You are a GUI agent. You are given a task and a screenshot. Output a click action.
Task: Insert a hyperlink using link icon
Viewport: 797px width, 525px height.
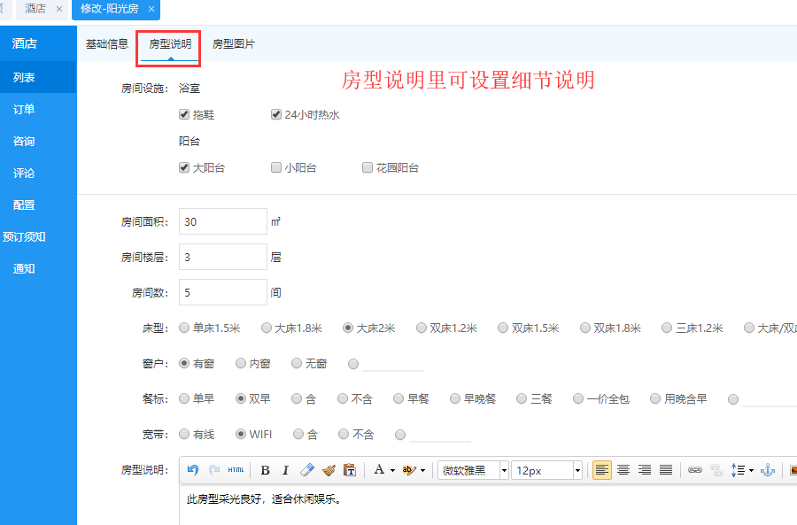coord(695,470)
